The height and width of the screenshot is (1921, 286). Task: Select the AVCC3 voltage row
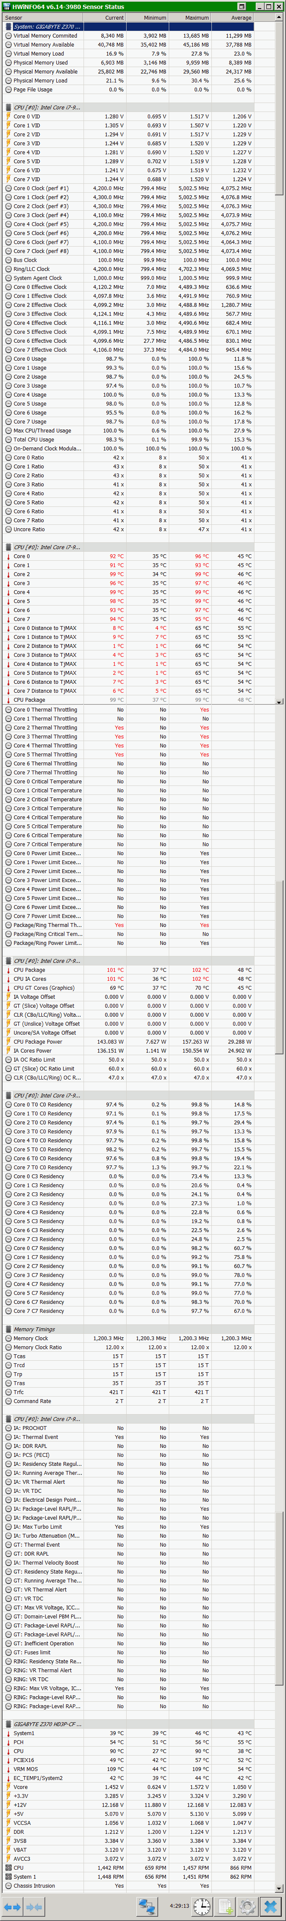(128, 1858)
